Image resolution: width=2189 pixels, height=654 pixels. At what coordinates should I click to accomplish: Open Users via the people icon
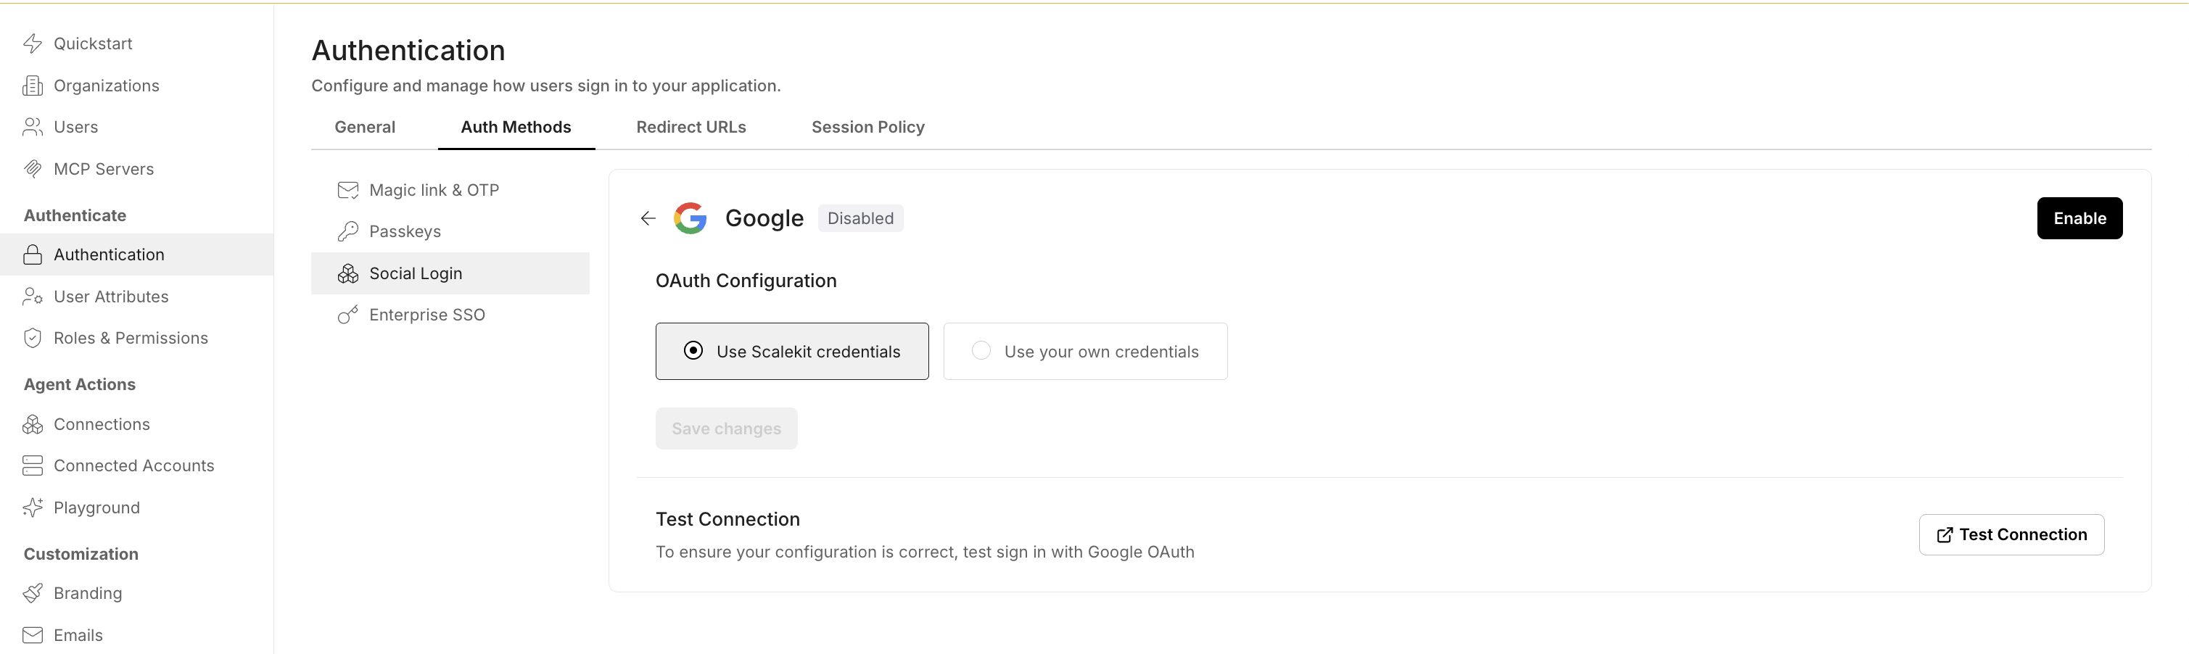pyautogui.click(x=33, y=127)
